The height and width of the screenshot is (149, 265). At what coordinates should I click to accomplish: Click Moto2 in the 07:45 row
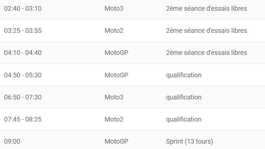[x=114, y=120]
